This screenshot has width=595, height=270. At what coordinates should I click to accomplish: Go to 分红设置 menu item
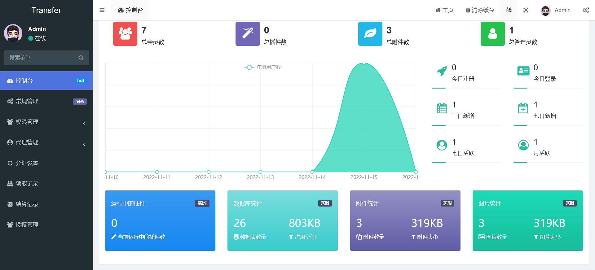[x=46, y=163]
